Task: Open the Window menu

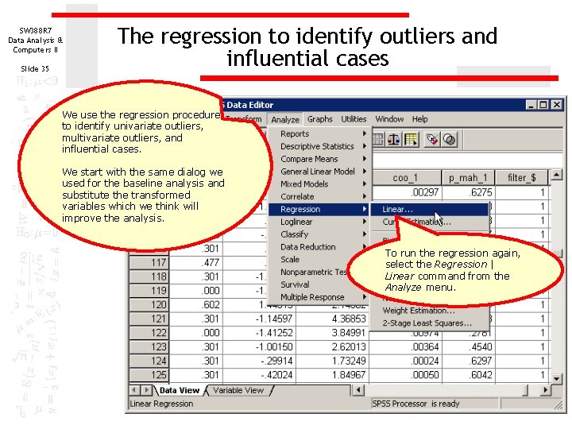Action: pos(389,119)
